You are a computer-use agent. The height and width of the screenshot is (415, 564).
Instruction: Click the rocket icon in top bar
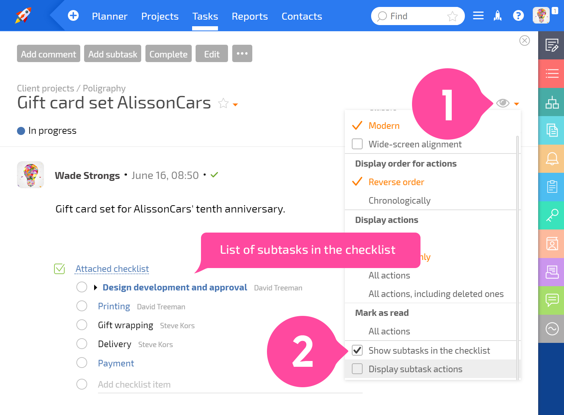coord(498,16)
